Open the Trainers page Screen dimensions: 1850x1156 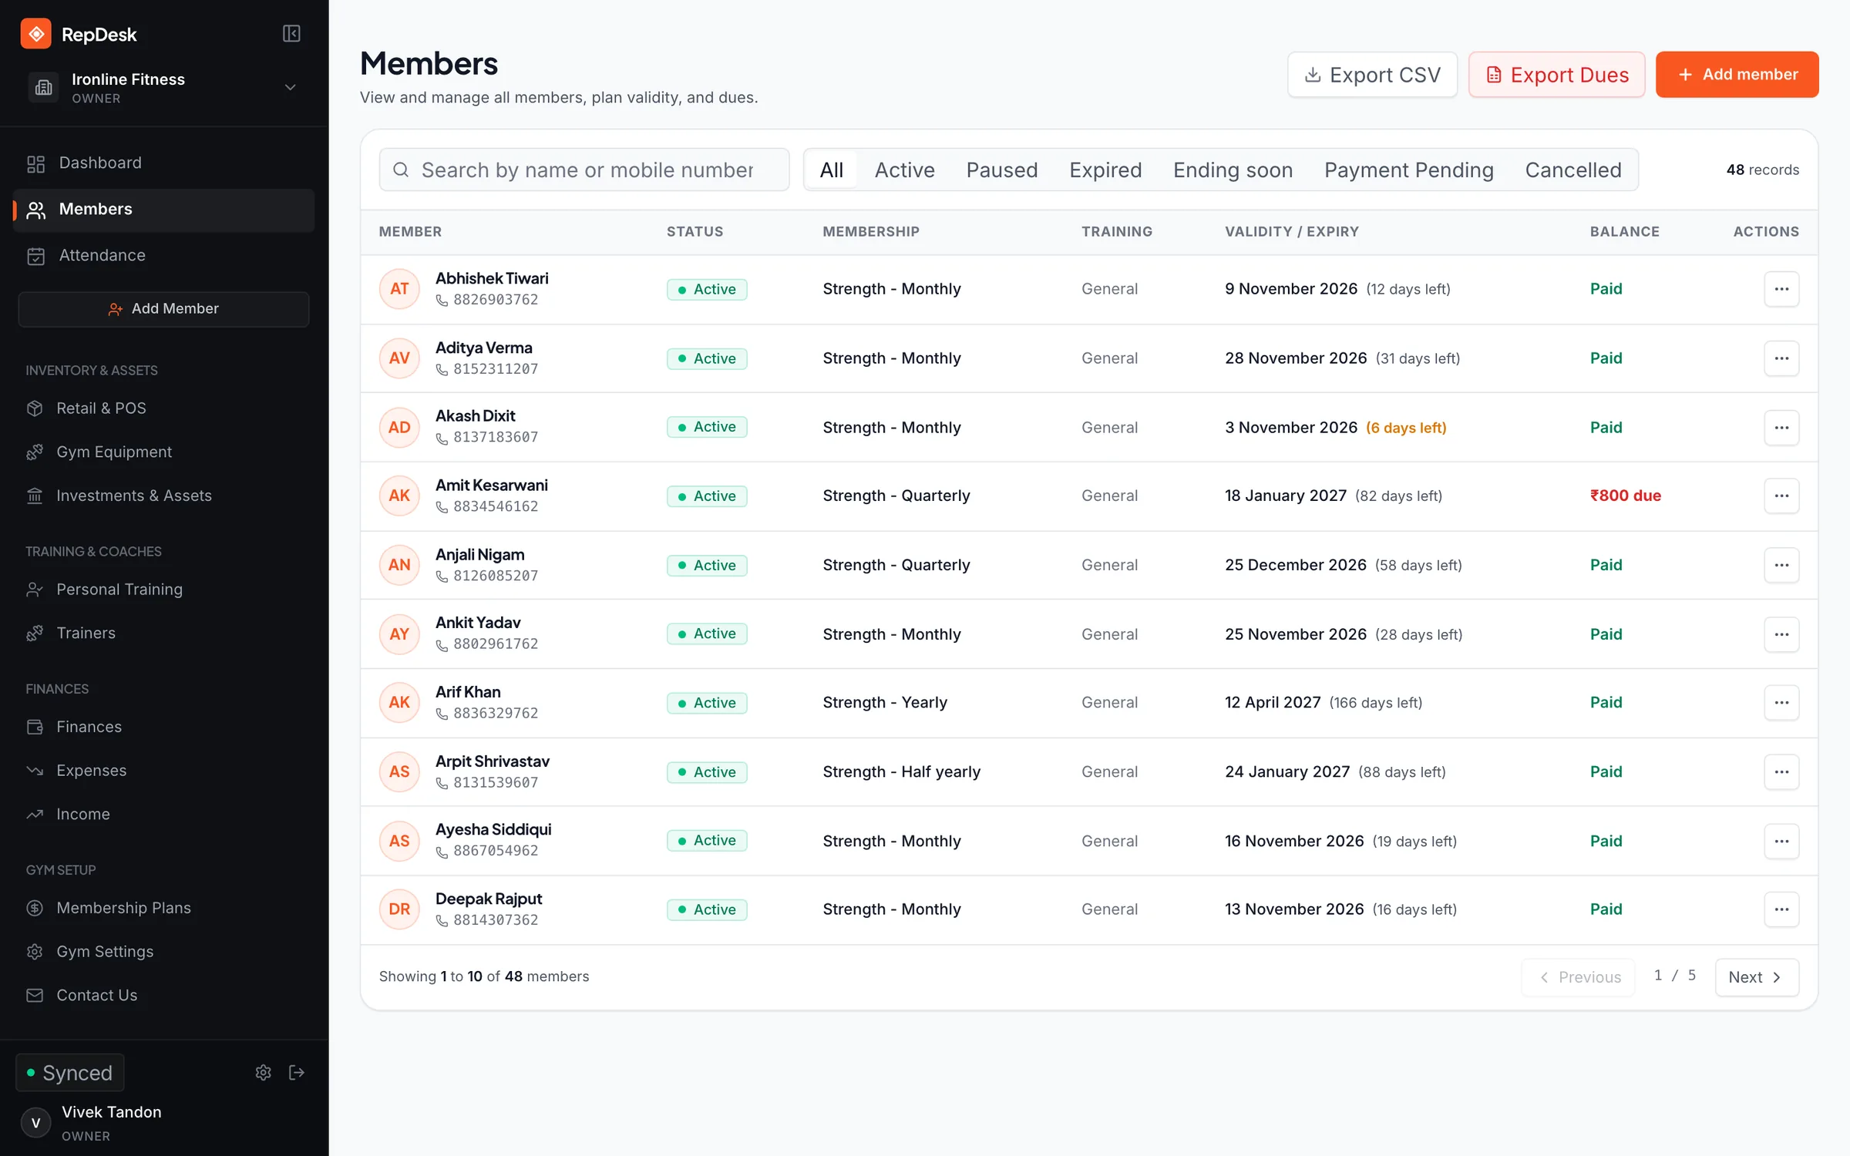[163, 633]
